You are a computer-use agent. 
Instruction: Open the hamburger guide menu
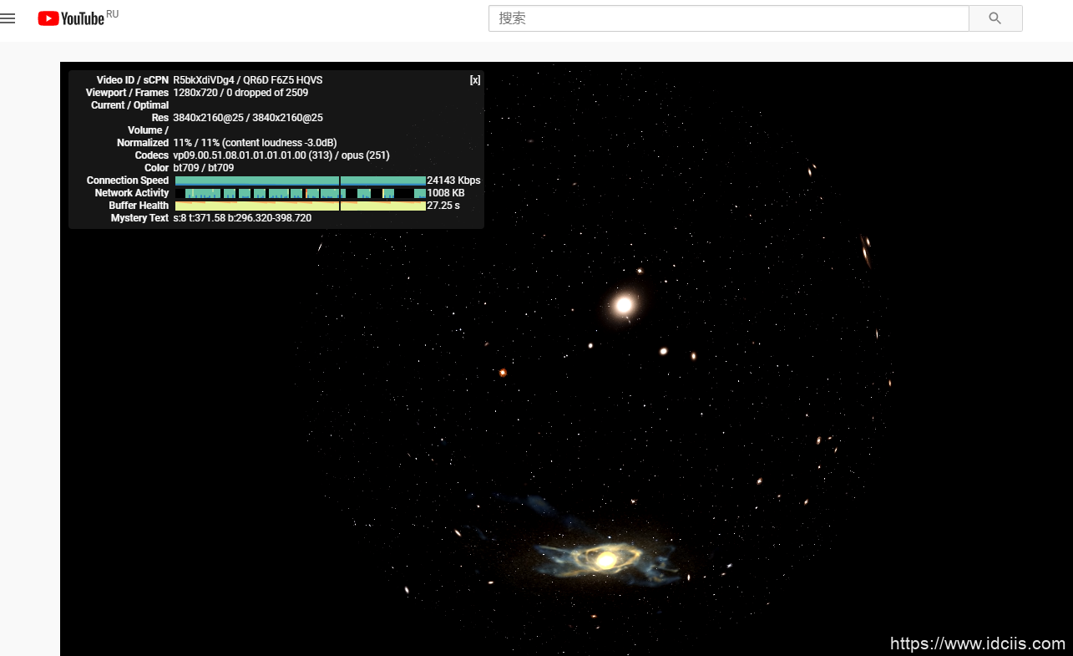(8, 18)
